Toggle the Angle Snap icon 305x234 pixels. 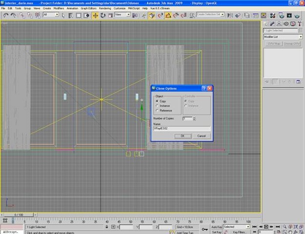(168, 16)
